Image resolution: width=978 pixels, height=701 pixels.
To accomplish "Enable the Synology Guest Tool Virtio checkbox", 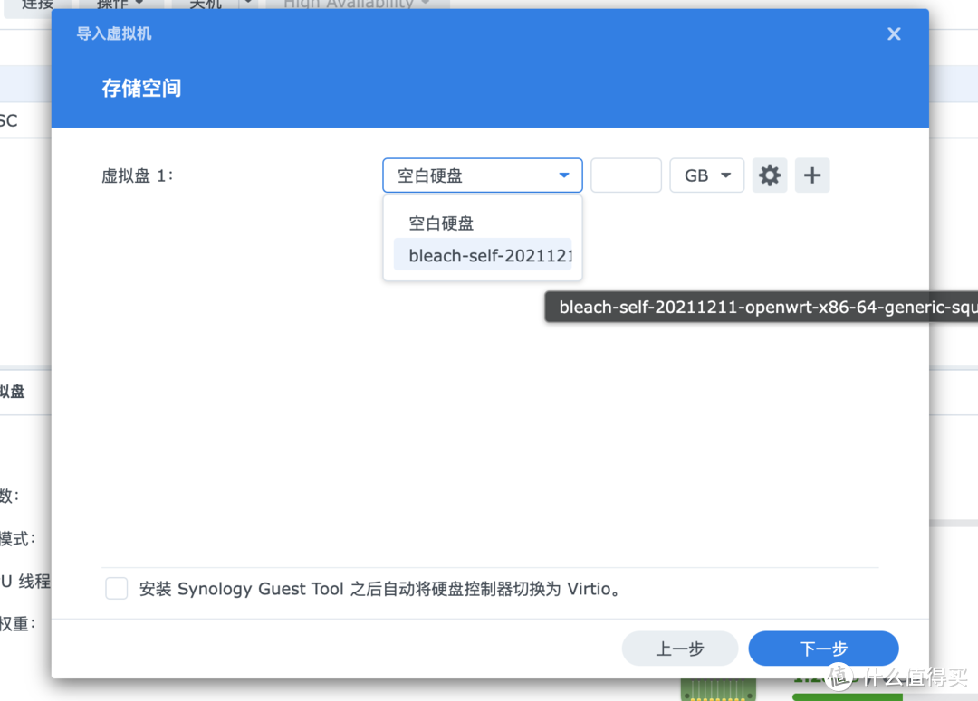I will (x=116, y=588).
